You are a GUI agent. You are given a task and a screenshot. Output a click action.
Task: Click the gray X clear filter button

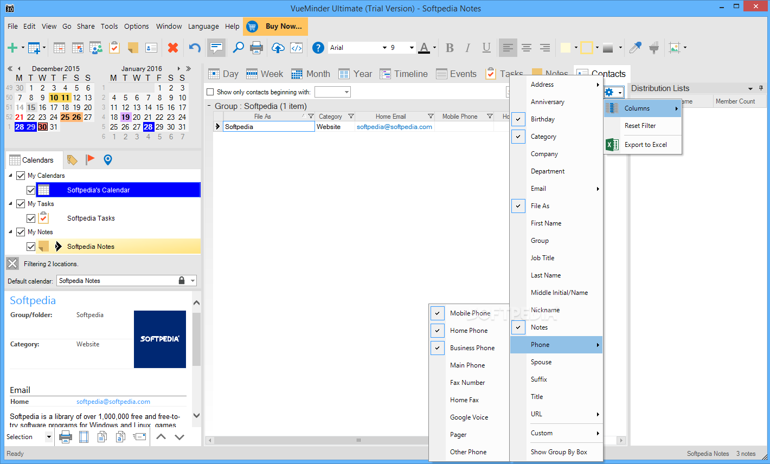point(12,263)
